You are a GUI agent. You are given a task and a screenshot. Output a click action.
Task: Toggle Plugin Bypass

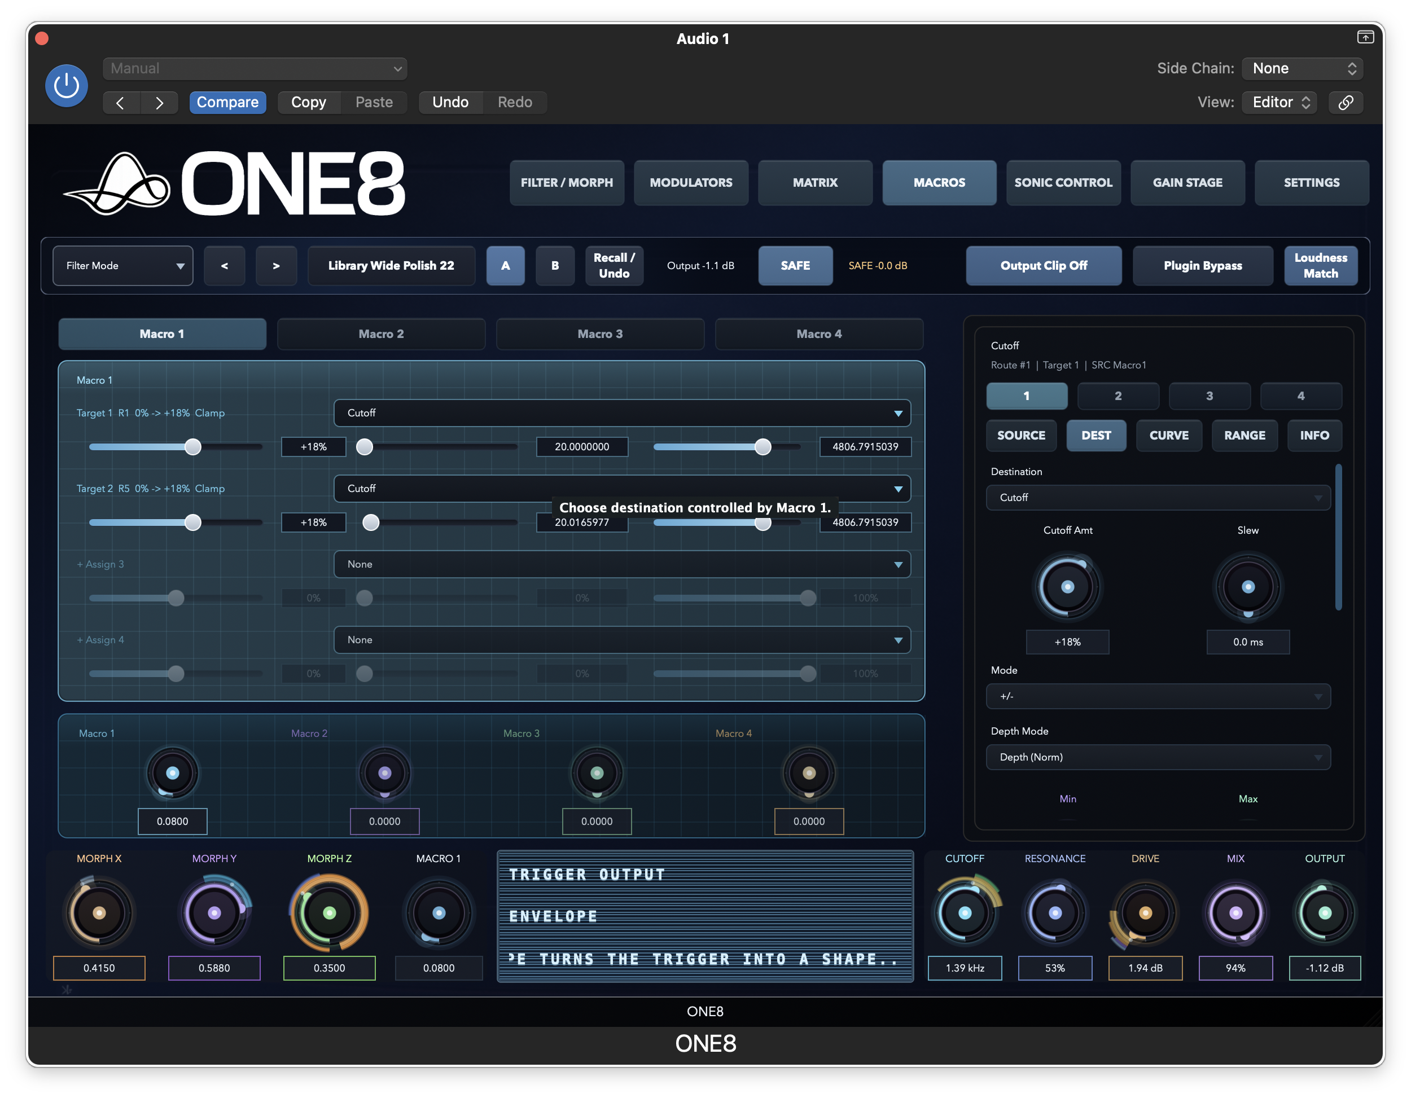1203,265
